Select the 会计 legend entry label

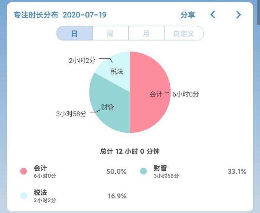[40, 168]
